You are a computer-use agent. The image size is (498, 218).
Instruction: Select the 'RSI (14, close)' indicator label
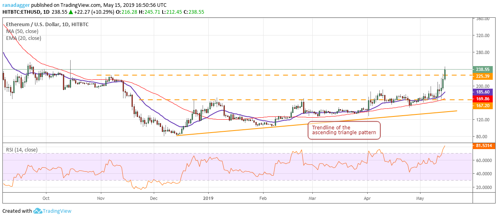(x=22, y=149)
